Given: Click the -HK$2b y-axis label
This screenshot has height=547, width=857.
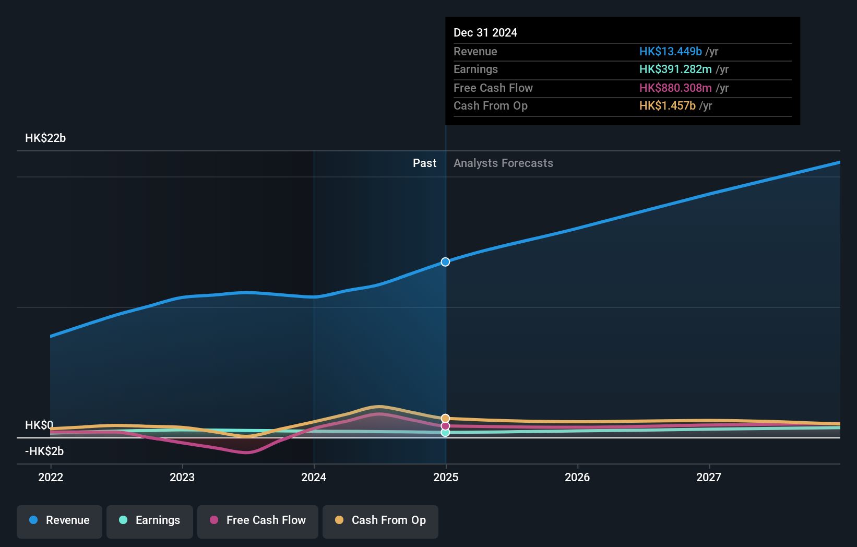Looking at the screenshot, I should tap(44, 451).
